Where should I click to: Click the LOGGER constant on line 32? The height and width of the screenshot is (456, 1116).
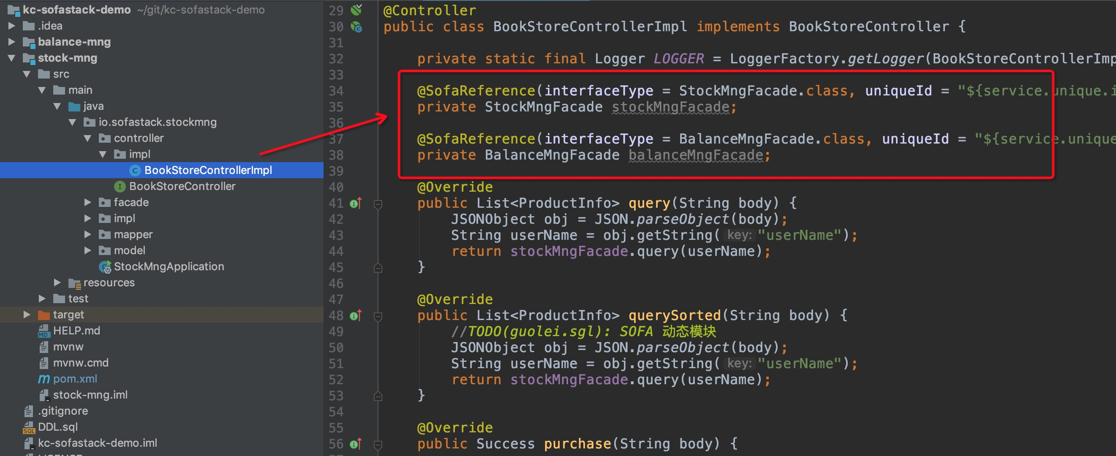click(679, 58)
